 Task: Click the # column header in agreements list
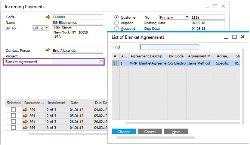tap(115, 56)
